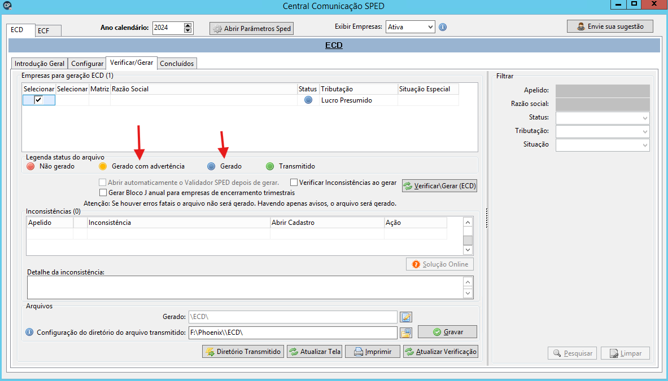Click the Tributação column header
The width and height of the screenshot is (668, 381).
click(359, 89)
